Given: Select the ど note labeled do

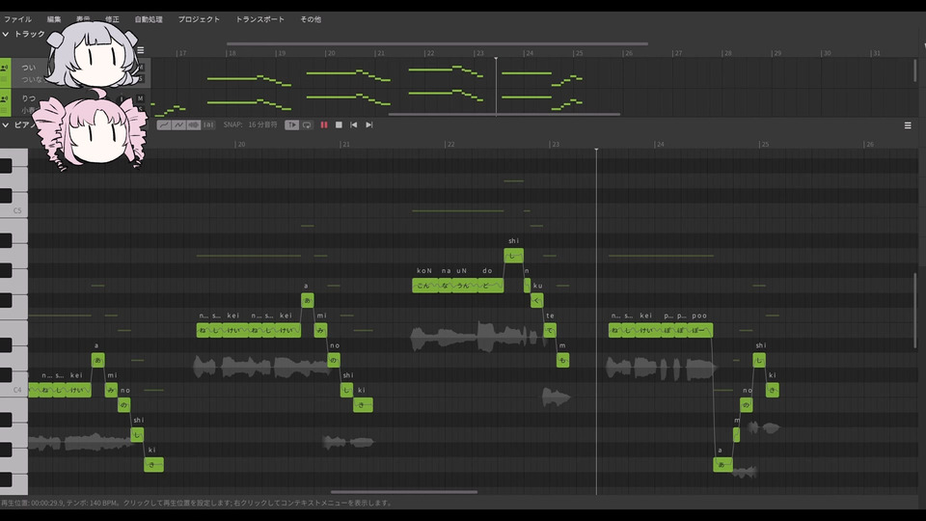Looking at the screenshot, I should pos(491,286).
